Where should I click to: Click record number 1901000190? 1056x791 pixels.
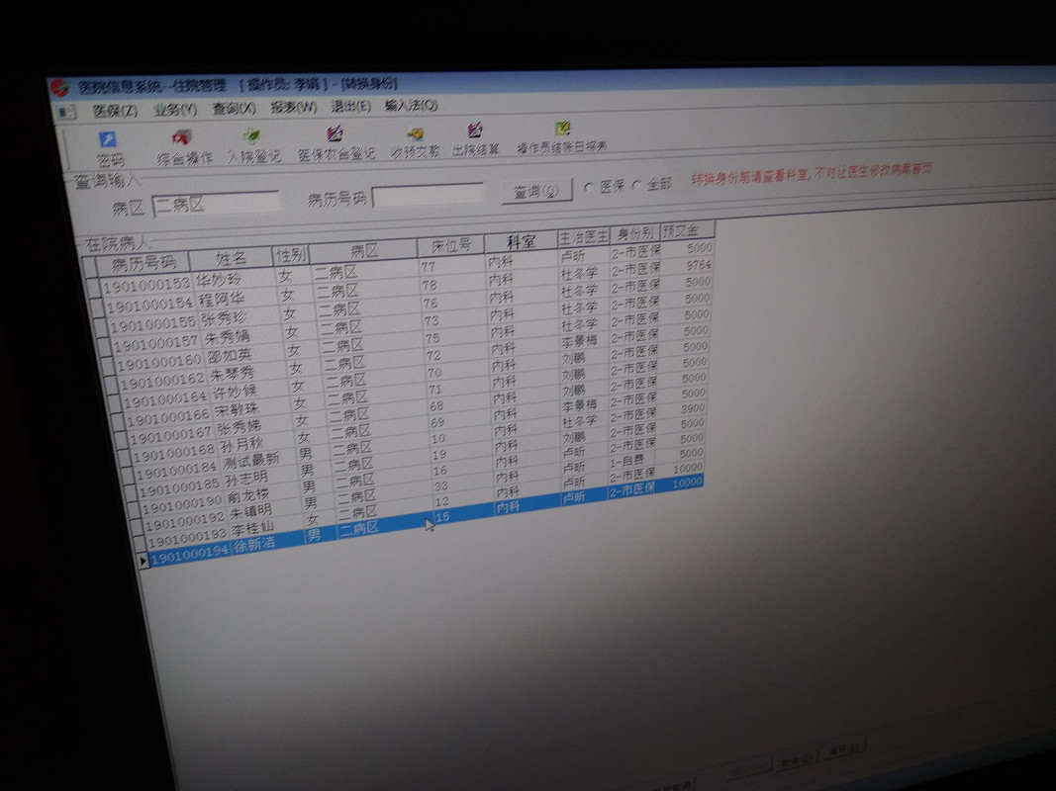coord(182,505)
